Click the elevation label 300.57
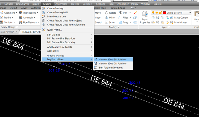 (x=127, y=98)
